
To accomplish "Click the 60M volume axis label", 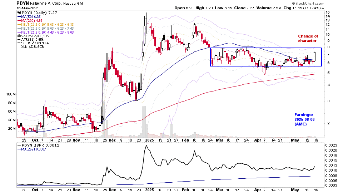I will coord(12,112).
